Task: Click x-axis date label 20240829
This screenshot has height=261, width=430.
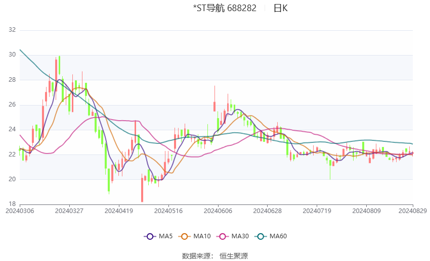Action: [413, 211]
